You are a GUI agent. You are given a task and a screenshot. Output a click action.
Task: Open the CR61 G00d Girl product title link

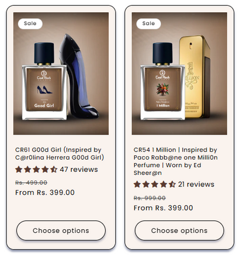[x=60, y=154]
